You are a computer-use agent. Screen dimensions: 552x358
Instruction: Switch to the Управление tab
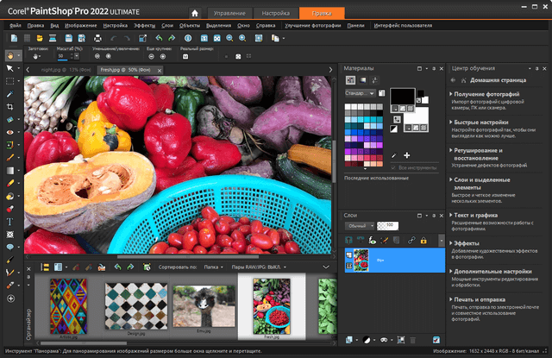tap(229, 13)
